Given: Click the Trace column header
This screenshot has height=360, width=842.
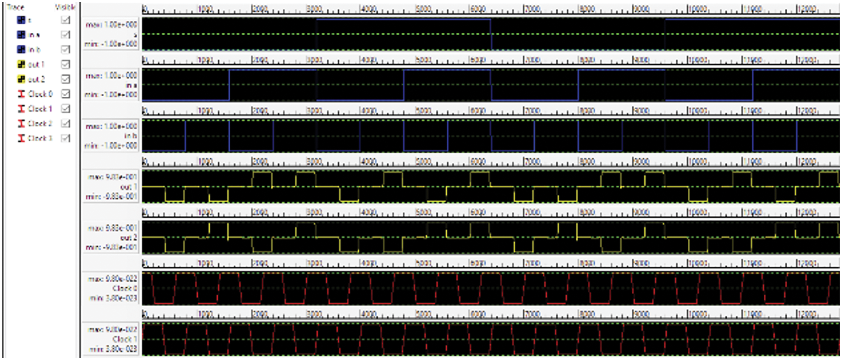Looking at the screenshot, I should tap(16, 7).
